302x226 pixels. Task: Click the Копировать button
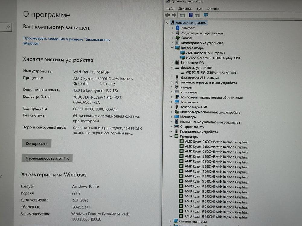pyautogui.click(x=37, y=143)
